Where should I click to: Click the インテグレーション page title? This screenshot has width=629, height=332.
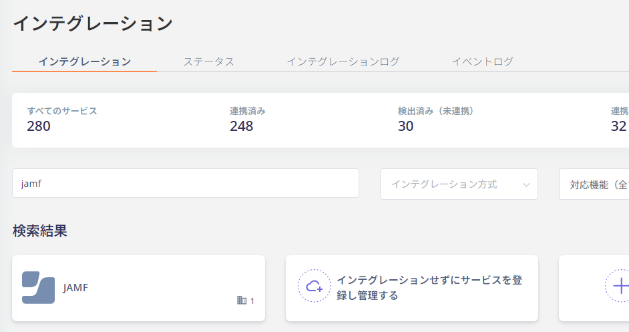(x=93, y=23)
